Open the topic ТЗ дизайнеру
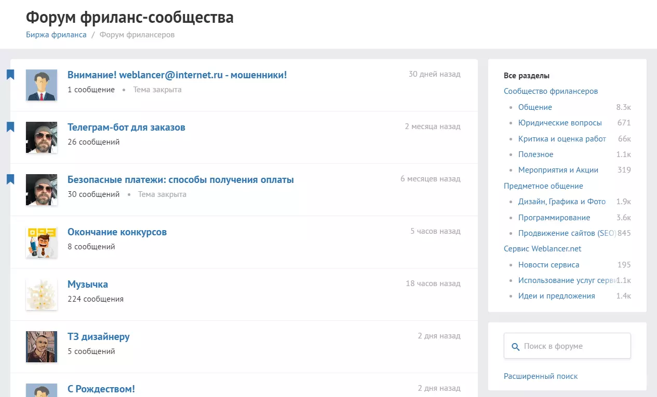Image resolution: width=657 pixels, height=397 pixels. click(x=99, y=336)
